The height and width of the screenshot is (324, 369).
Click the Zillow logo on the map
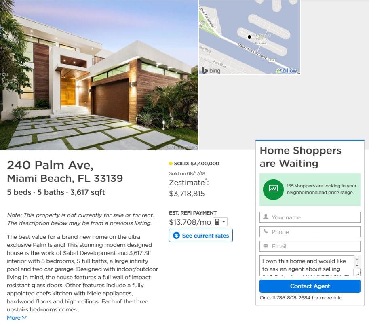click(287, 70)
